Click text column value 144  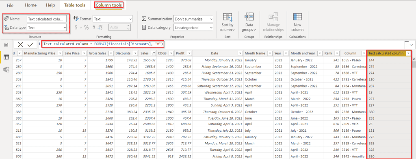371,60
